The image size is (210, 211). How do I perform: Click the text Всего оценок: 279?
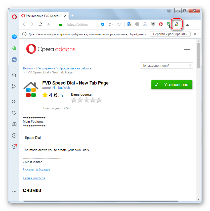click(x=56, y=108)
